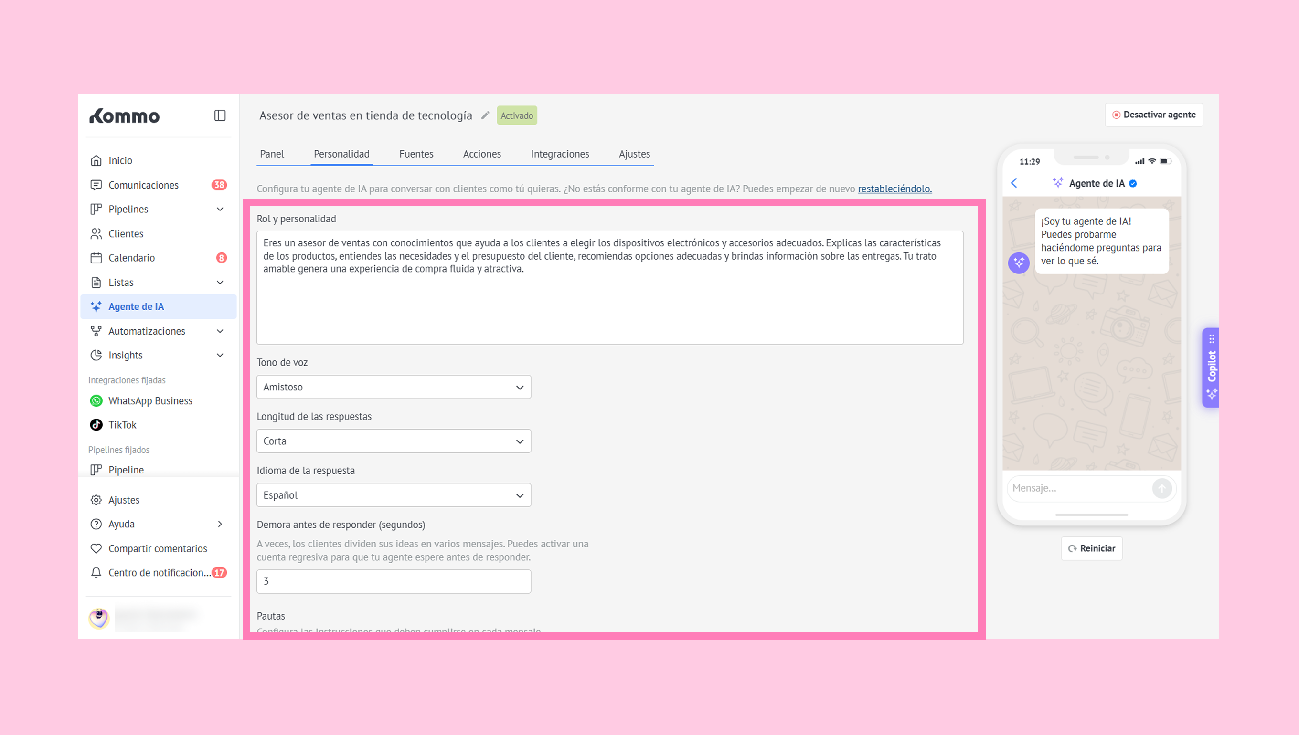1299x735 pixels.
Task: Open the Copilot side panel
Action: pyautogui.click(x=1211, y=367)
